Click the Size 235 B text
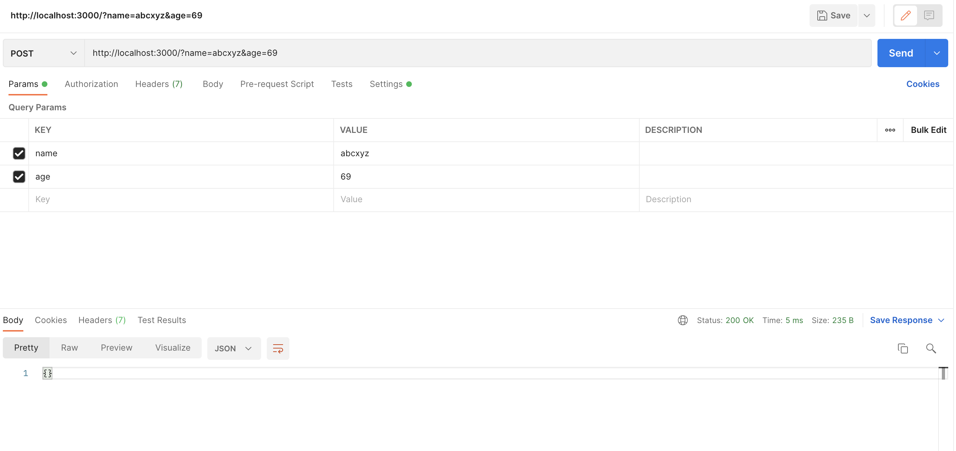The width and height of the screenshot is (956, 451). [x=833, y=321]
